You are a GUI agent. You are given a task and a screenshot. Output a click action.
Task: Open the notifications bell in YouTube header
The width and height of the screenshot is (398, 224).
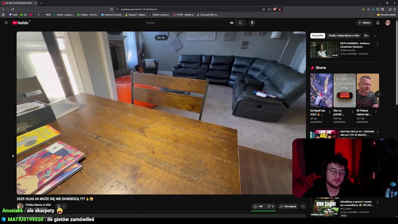[378, 23]
